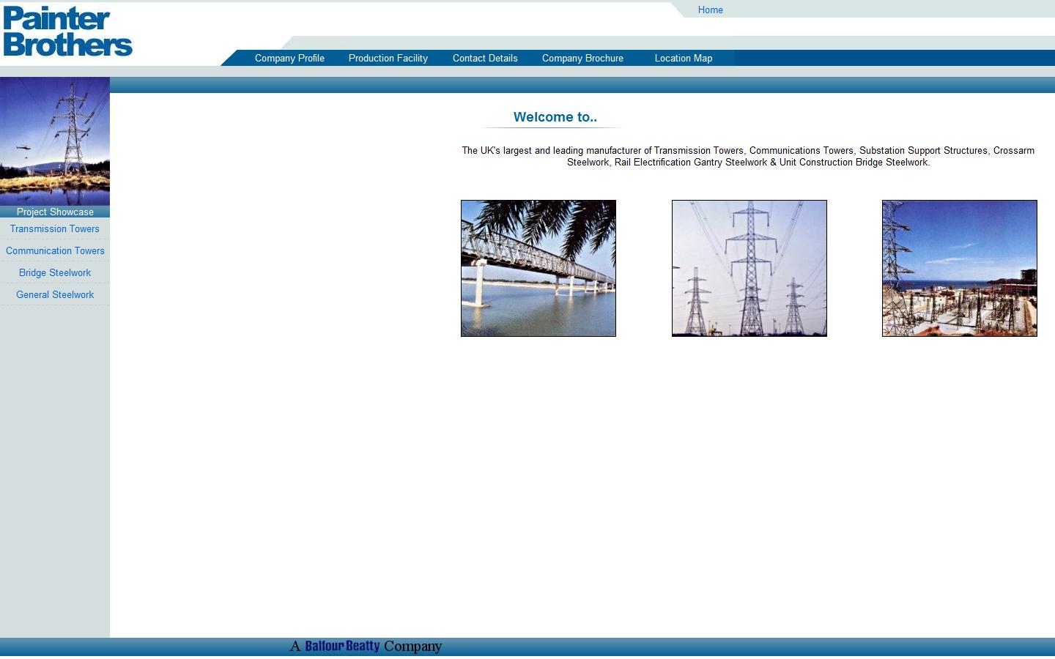Select Contact Details in navigation bar
The width and height of the screenshot is (1055, 659).
(x=484, y=59)
